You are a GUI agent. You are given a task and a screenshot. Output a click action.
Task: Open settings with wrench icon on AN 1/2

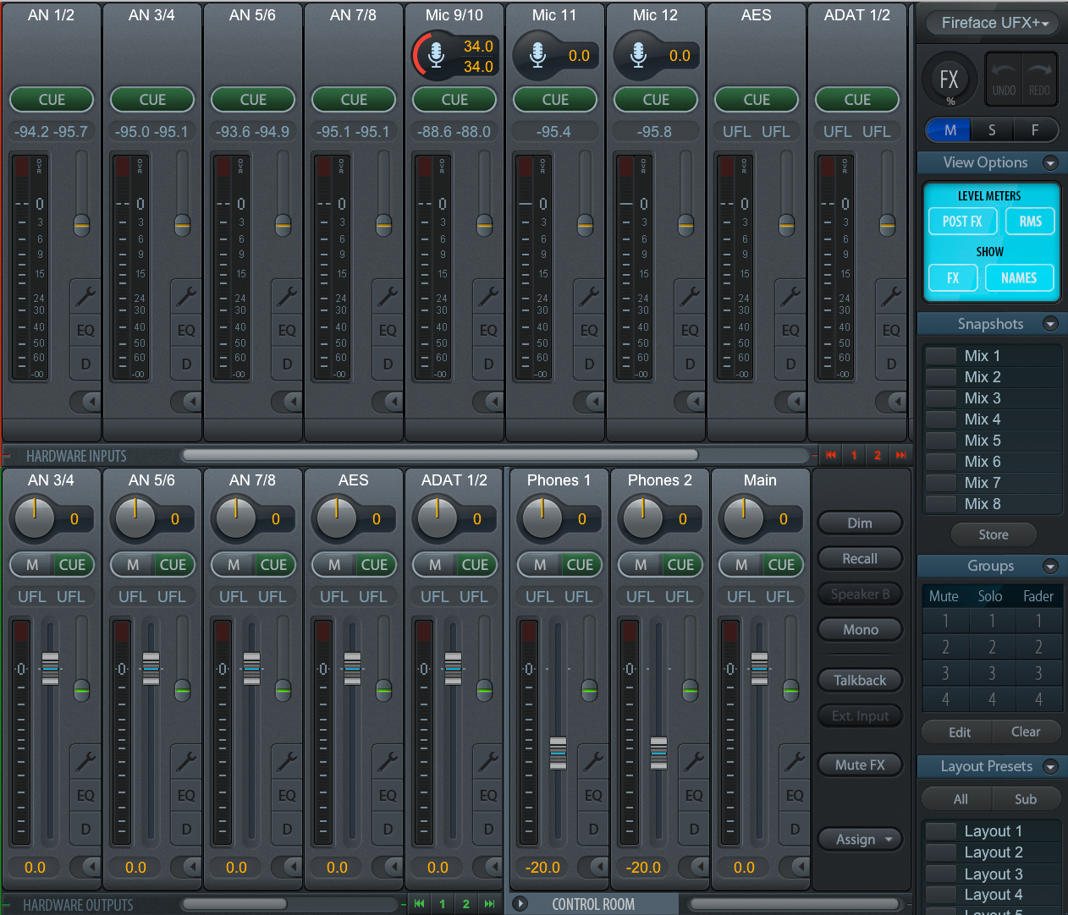pos(85,297)
